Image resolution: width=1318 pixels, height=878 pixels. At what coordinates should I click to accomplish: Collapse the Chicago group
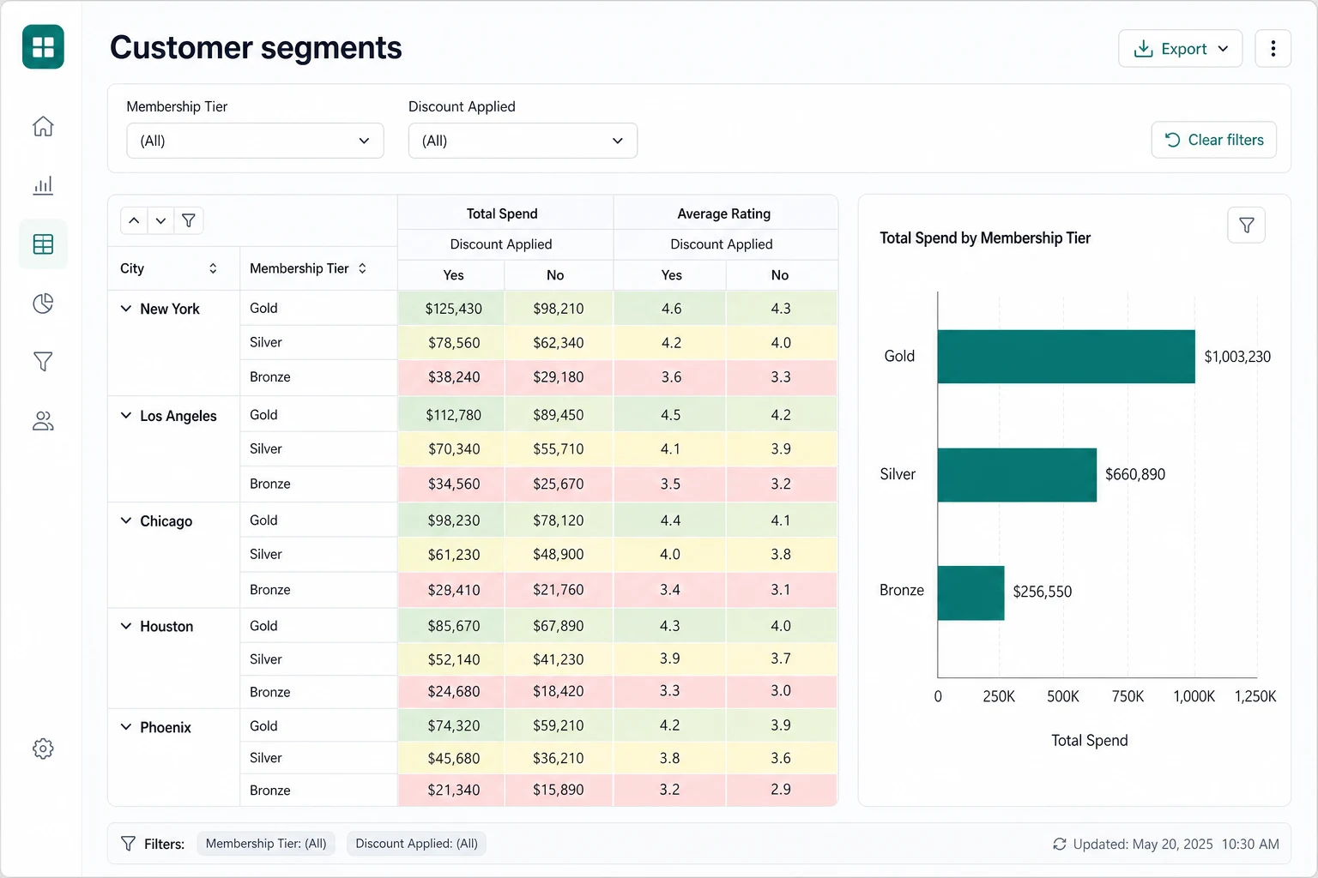pos(126,520)
